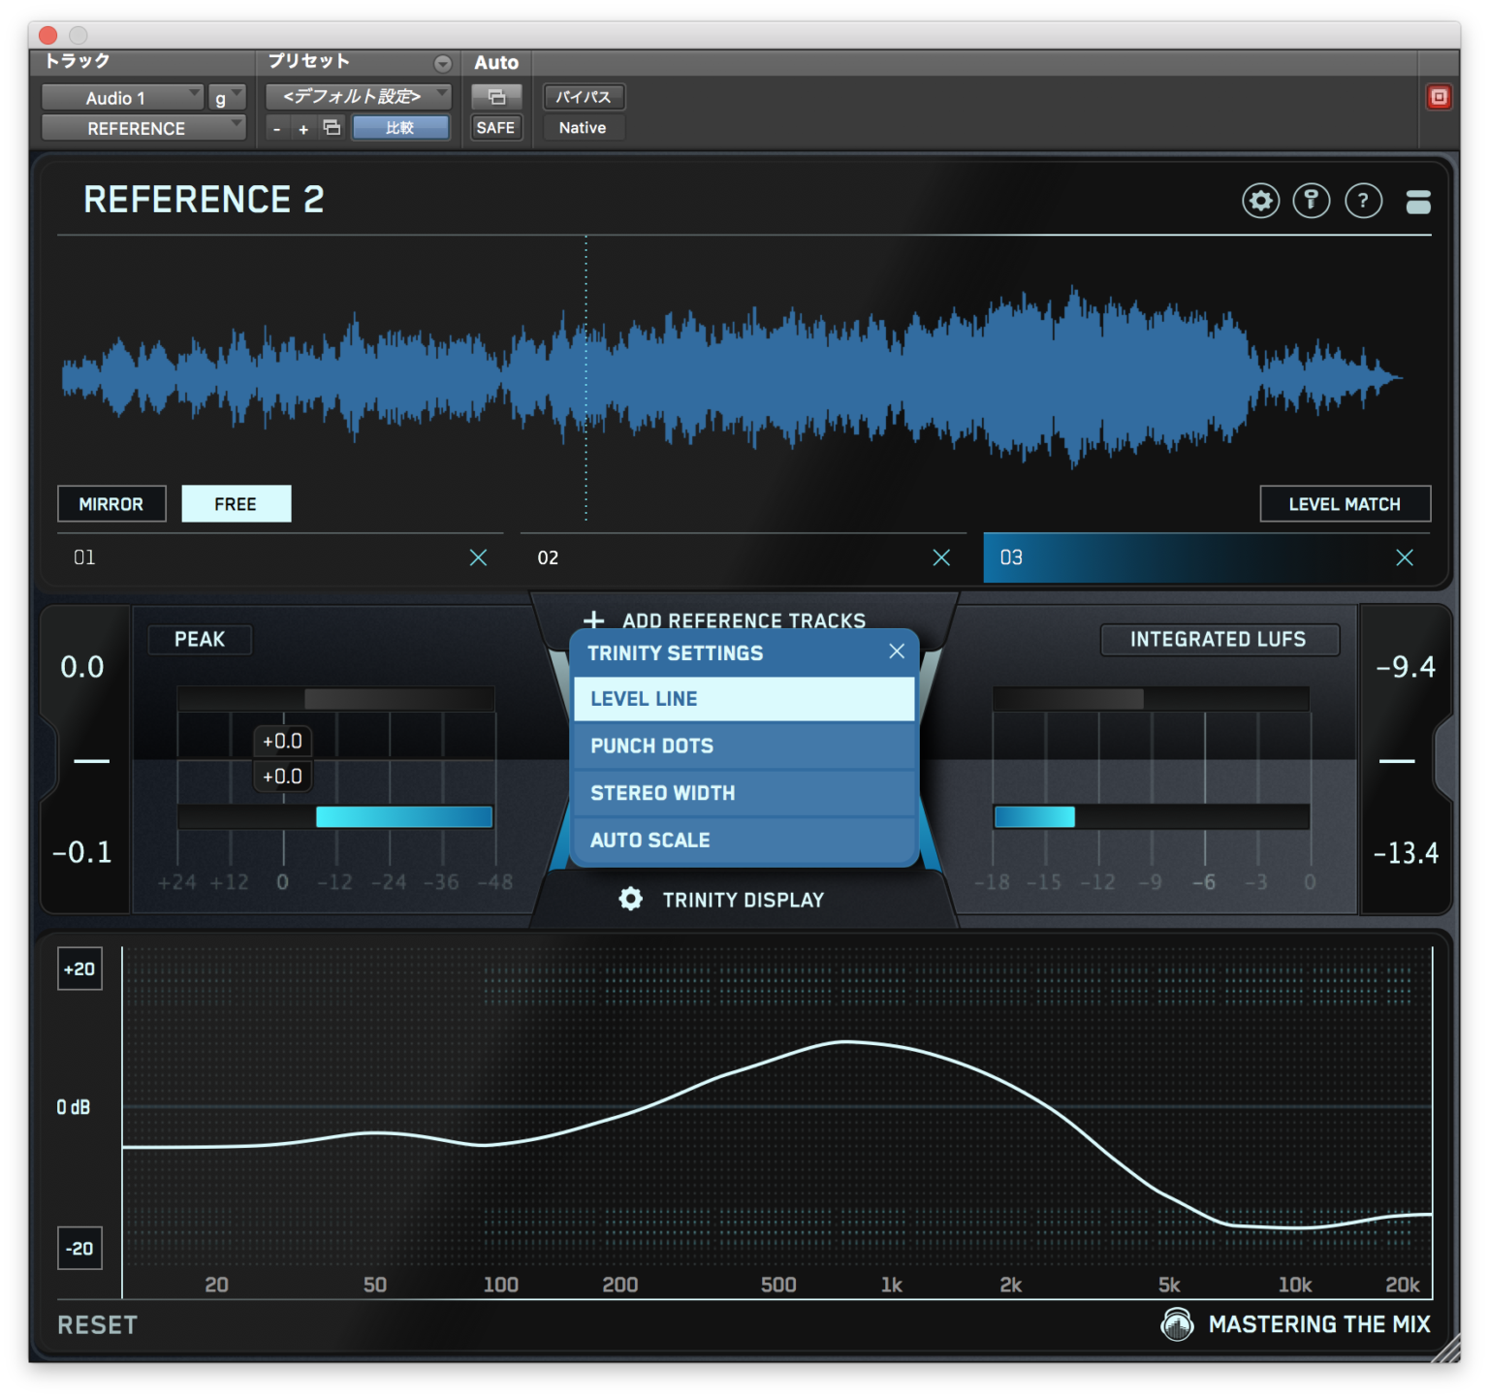Open the help question mark icon

1363,201
